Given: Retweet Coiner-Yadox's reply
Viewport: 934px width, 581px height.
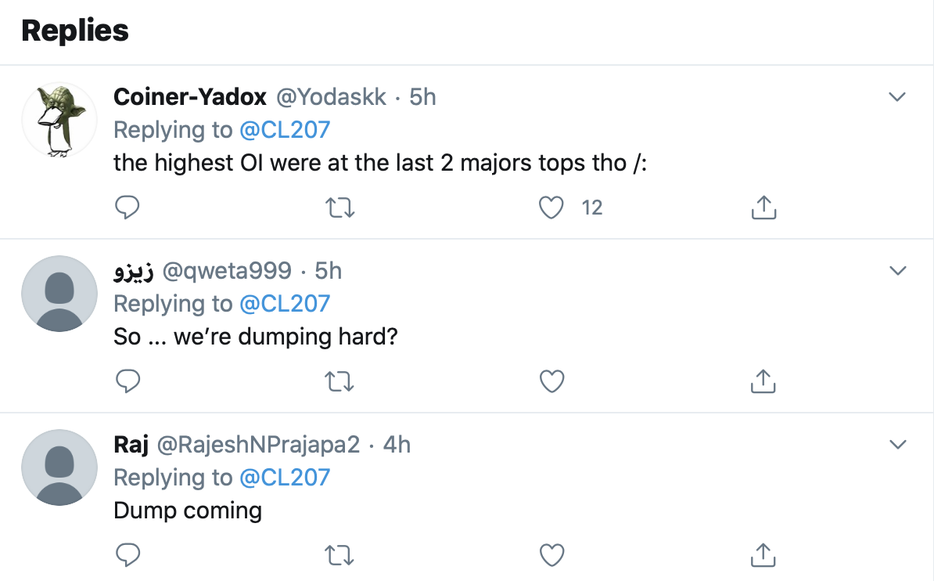Looking at the screenshot, I should [x=340, y=207].
